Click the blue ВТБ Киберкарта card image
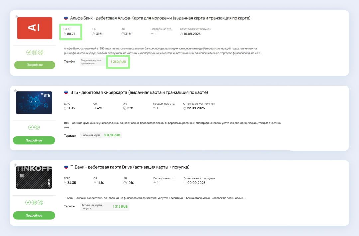 (34, 103)
